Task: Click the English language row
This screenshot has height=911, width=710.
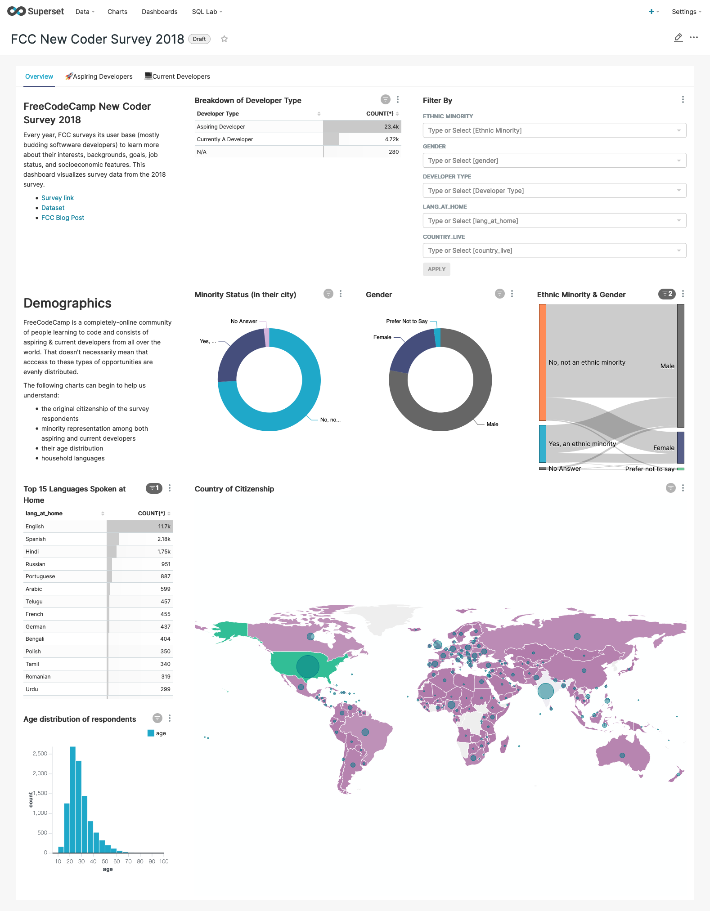Action: pos(98,527)
